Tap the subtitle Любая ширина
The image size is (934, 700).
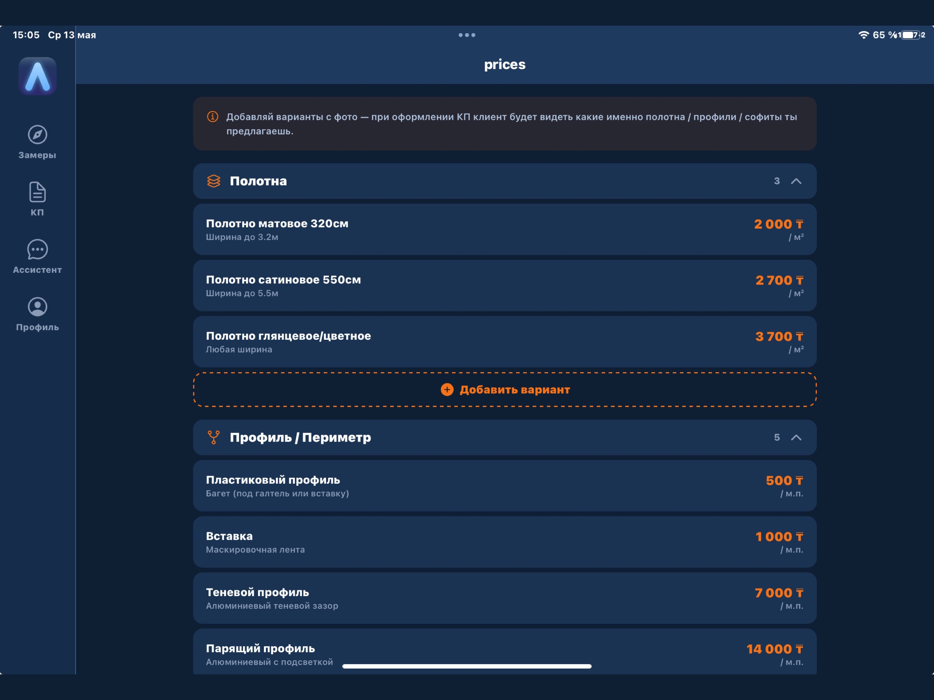click(239, 350)
